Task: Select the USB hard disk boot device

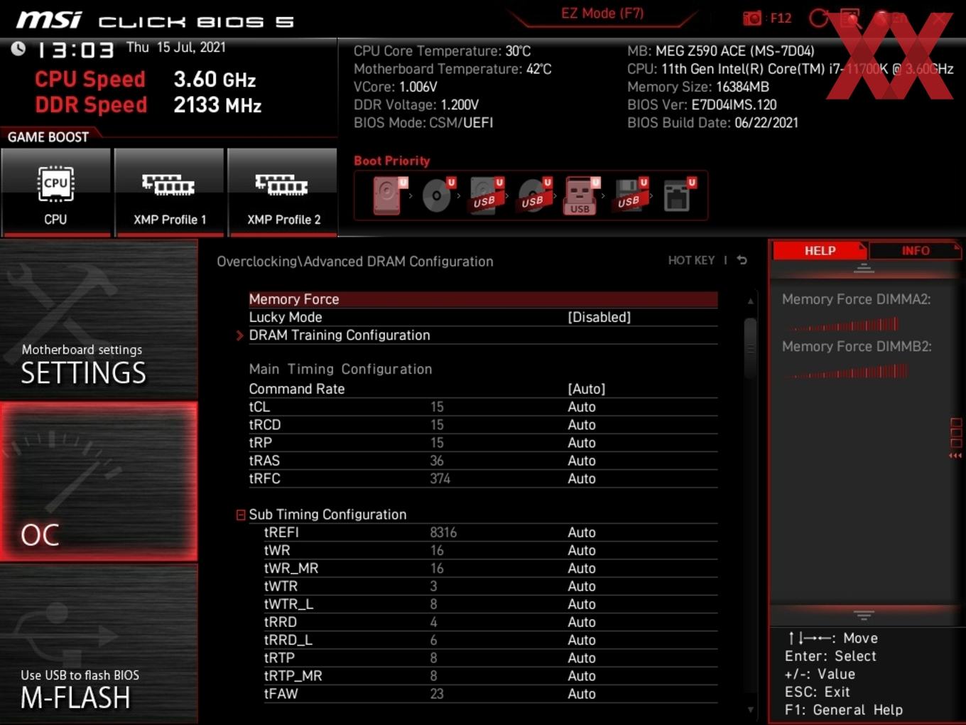Action: (486, 195)
